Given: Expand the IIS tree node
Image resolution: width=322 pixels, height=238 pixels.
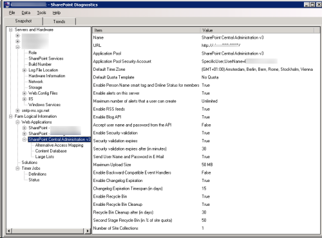Looking at the screenshot, I should pyautogui.click(x=24, y=99).
